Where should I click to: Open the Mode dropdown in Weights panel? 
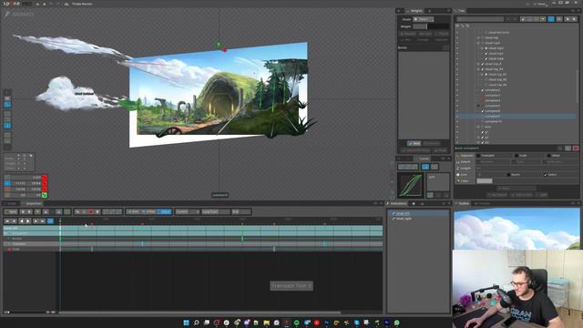[x=424, y=19]
